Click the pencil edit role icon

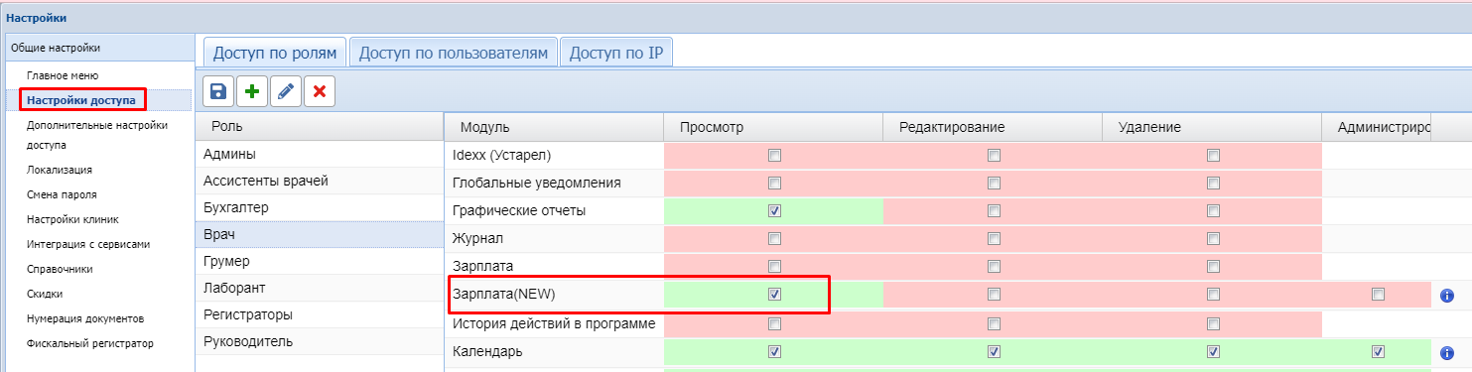286,91
